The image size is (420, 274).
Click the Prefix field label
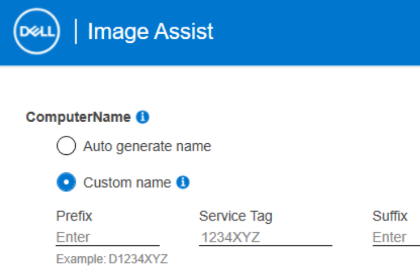(x=74, y=216)
